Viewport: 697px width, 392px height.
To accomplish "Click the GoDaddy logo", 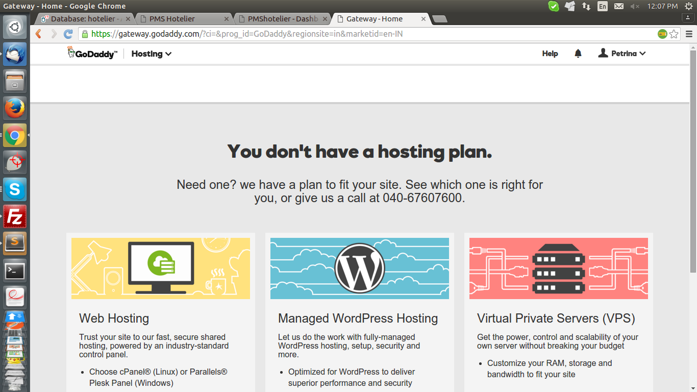I will pyautogui.click(x=92, y=53).
